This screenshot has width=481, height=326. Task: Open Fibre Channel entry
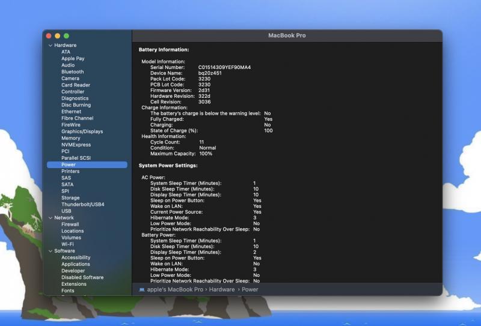tap(78, 118)
